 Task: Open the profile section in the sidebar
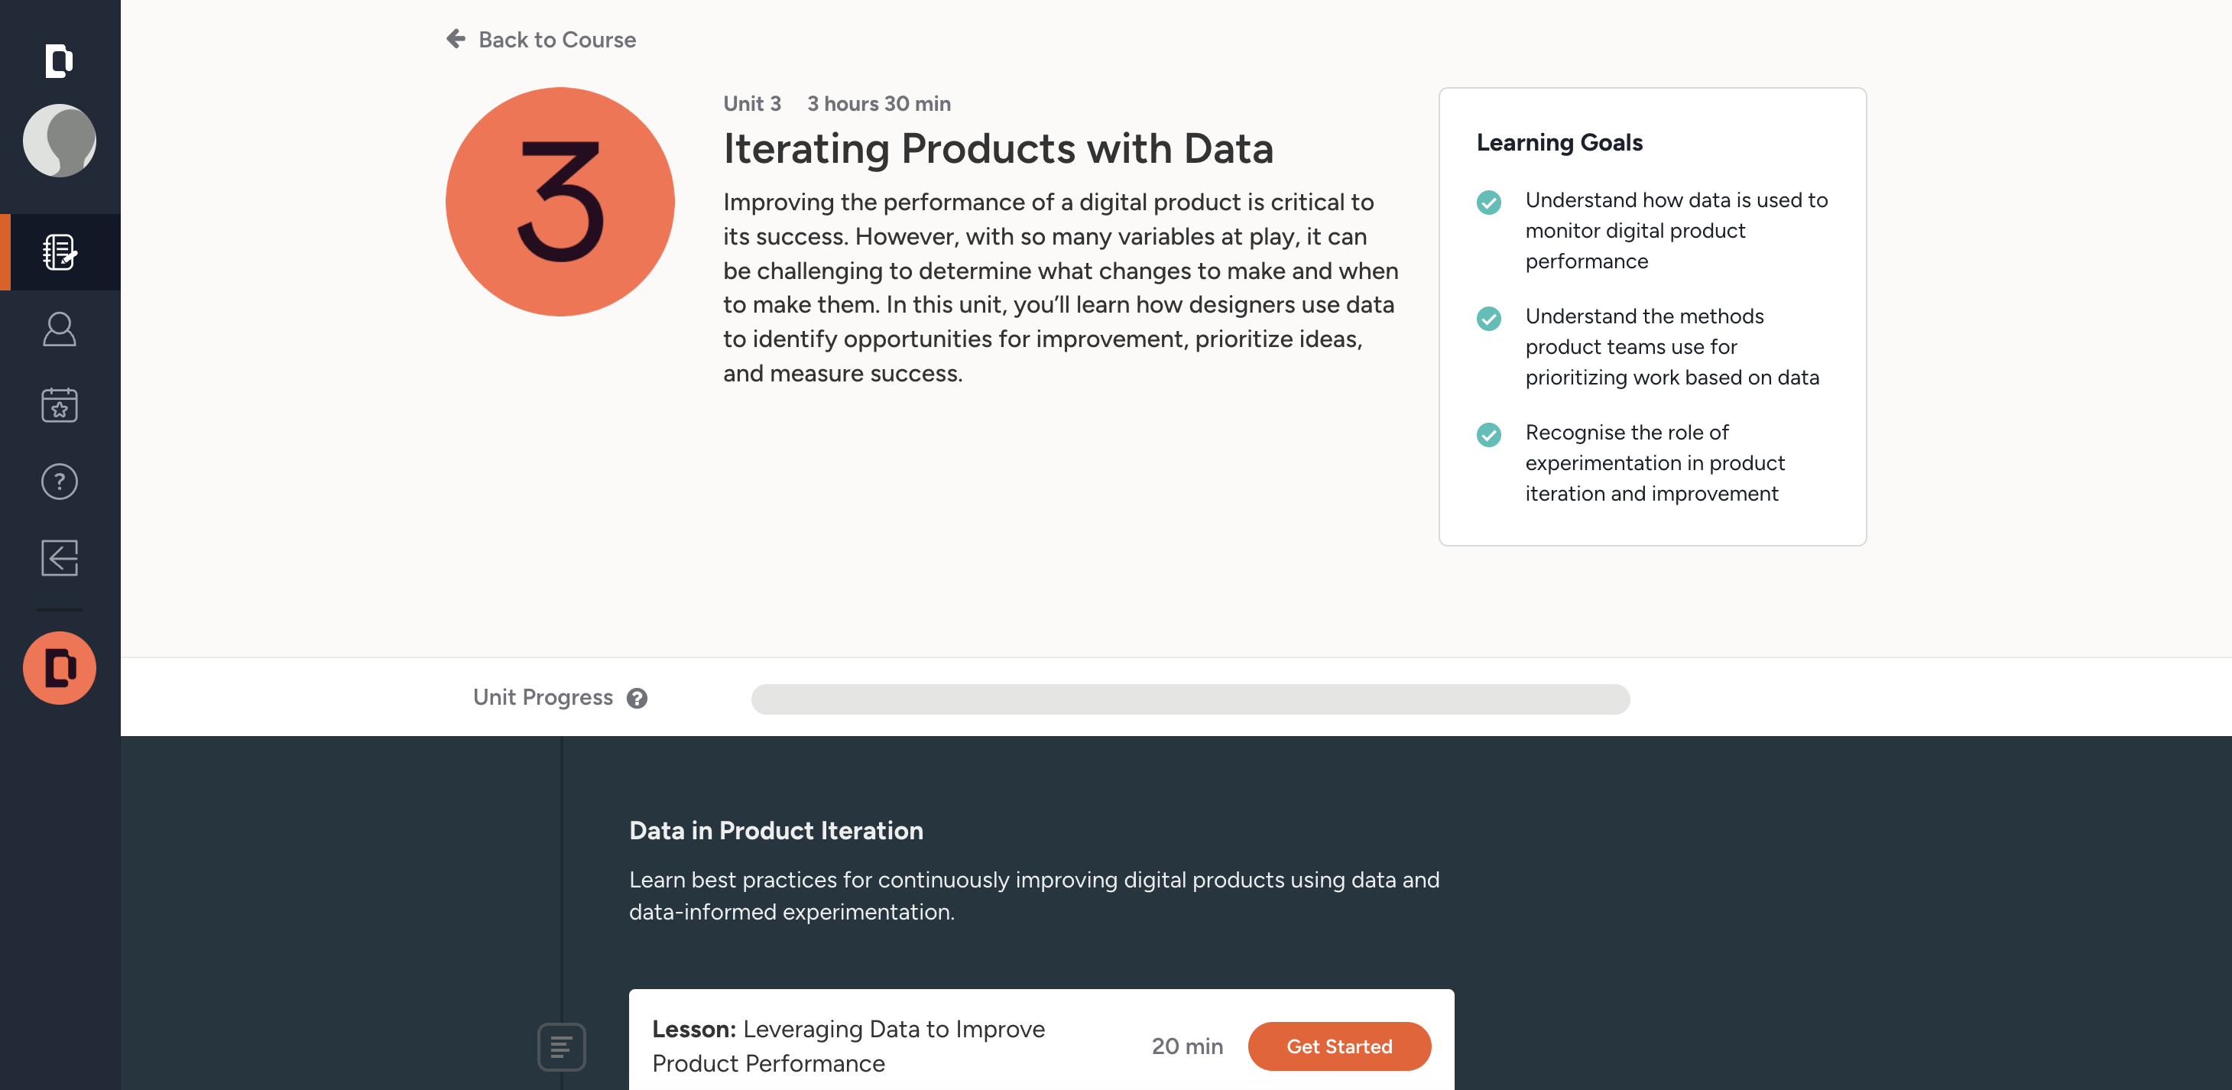58,329
